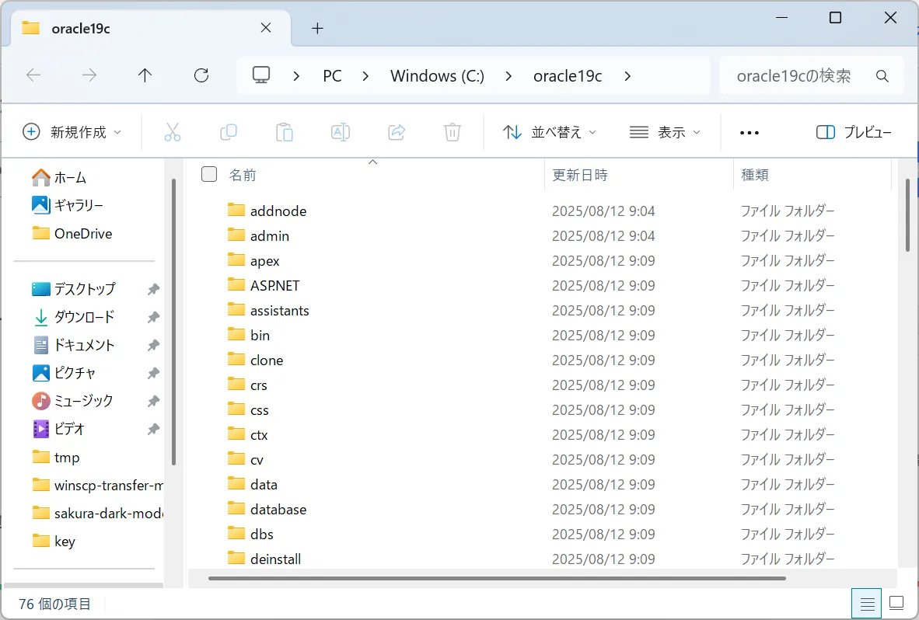Sort by 名前 column header

pos(242,175)
